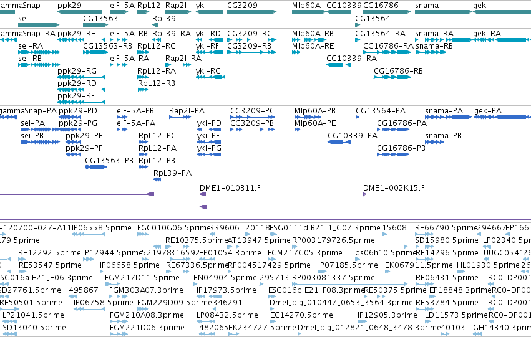Viewport: 531px width, 337px height.
Task: Click protein Mlp60A-PE label
Action: [x=315, y=123]
